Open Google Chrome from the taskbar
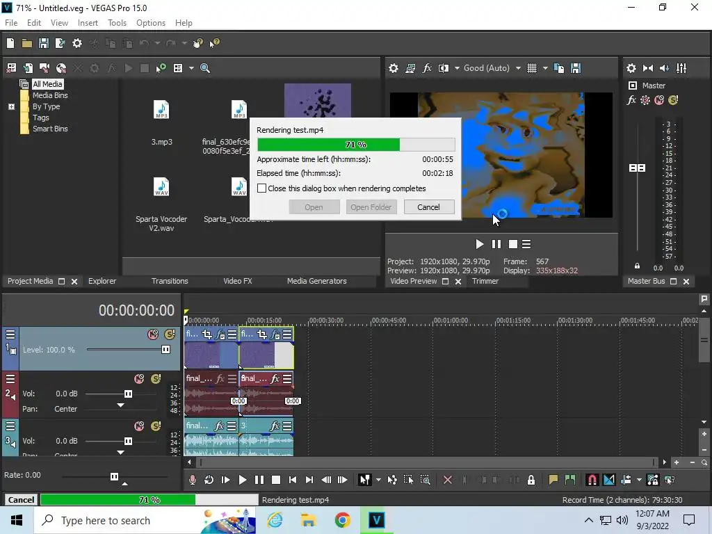The height and width of the screenshot is (534, 712). pyautogui.click(x=342, y=520)
